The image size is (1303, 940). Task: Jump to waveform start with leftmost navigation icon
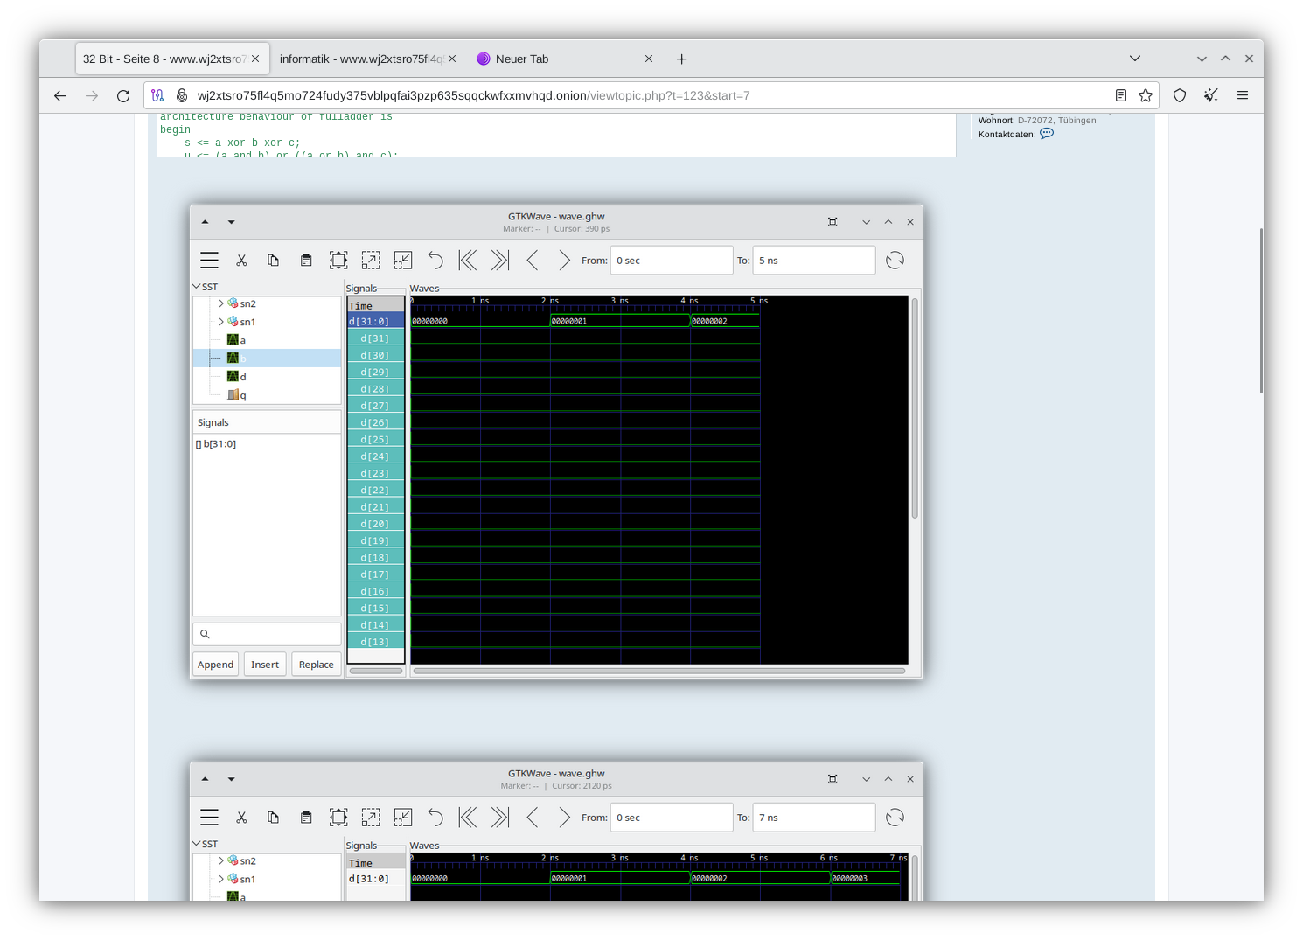coord(468,260)
